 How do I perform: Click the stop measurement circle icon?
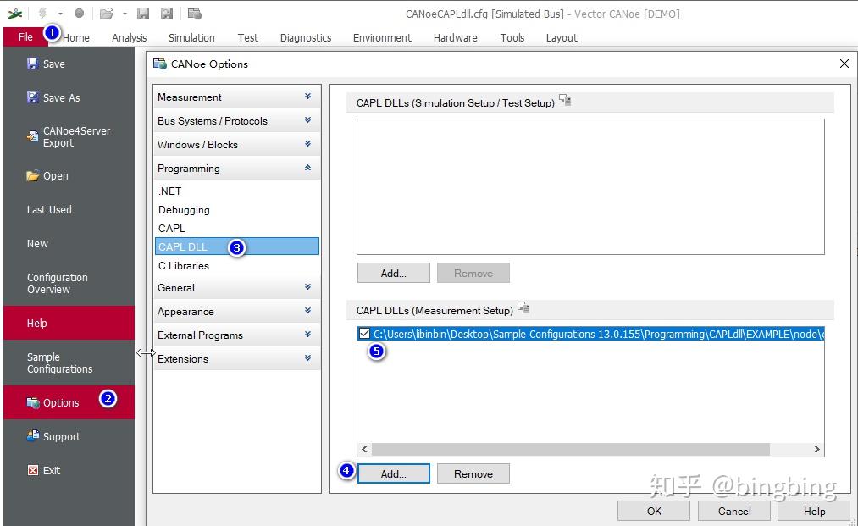click(x=79, y=14)
